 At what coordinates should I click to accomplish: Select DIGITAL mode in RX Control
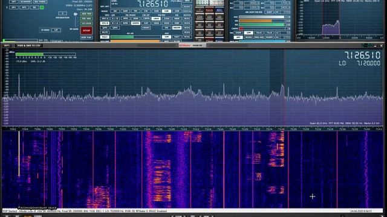coord(187,11)
